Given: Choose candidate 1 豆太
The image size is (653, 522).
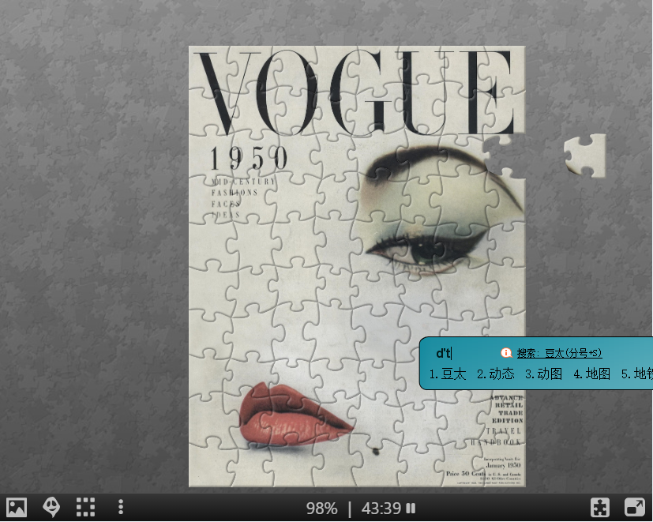Looking at the screenshot, I should [x=448, y=374].
